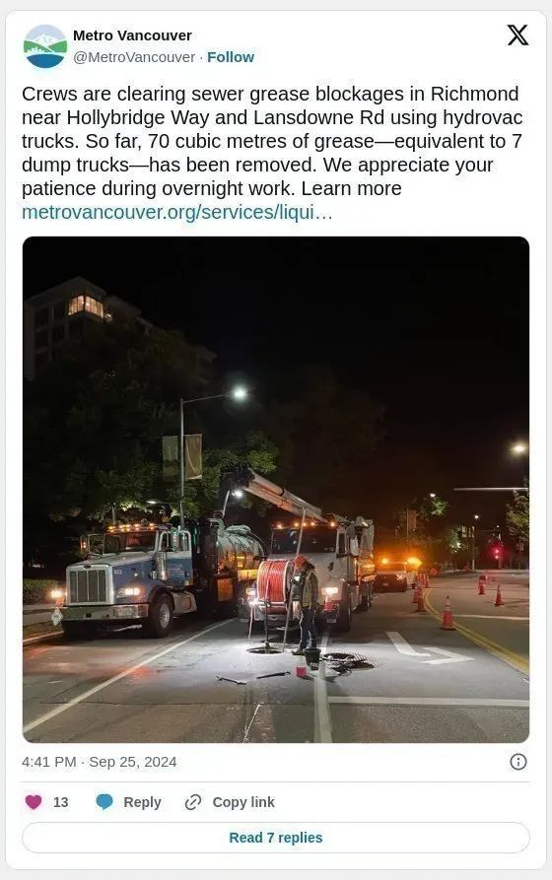552x880 pixels.
Task: Read 7 replies on this tweet
Action: (276, 838)
